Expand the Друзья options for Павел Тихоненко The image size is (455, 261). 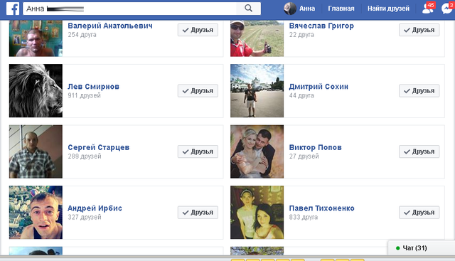419,213
